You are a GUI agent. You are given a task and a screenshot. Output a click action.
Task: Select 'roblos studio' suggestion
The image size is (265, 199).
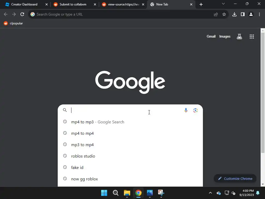click(130, 156)
